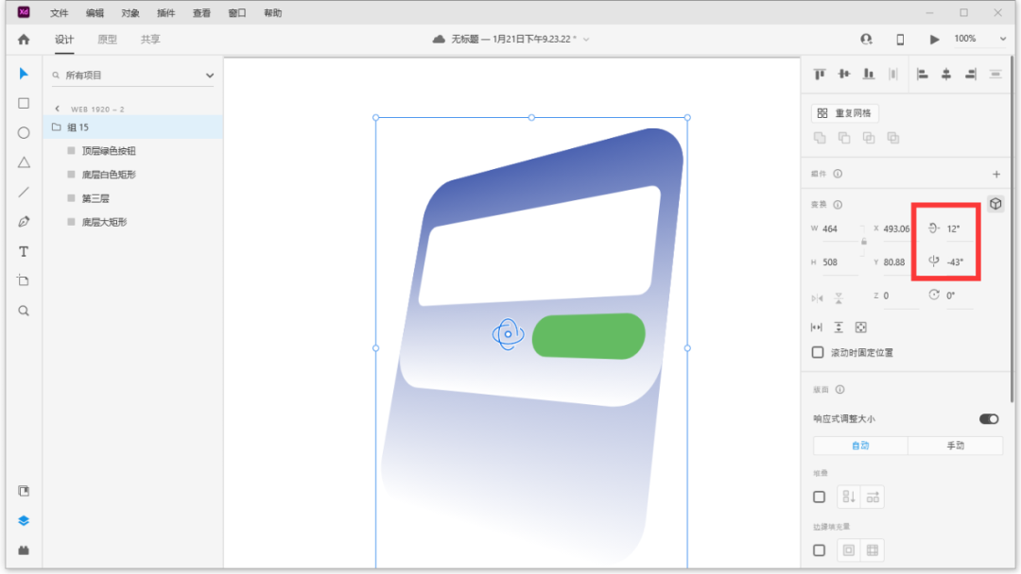Select the 顶层绿色按钮 layer
1021x574 pixels.
point(109,151)
